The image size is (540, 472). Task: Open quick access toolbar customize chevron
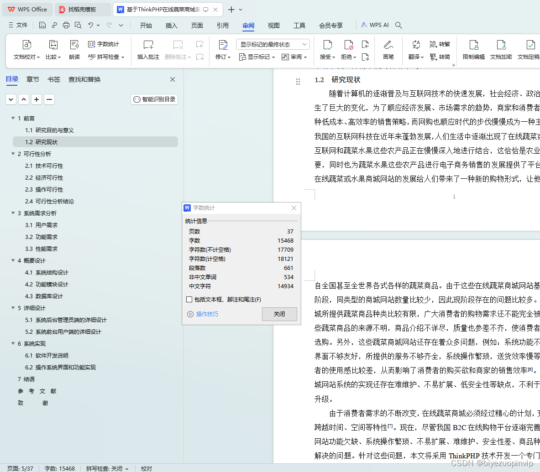pyautogui.click(x=121, y=25)
